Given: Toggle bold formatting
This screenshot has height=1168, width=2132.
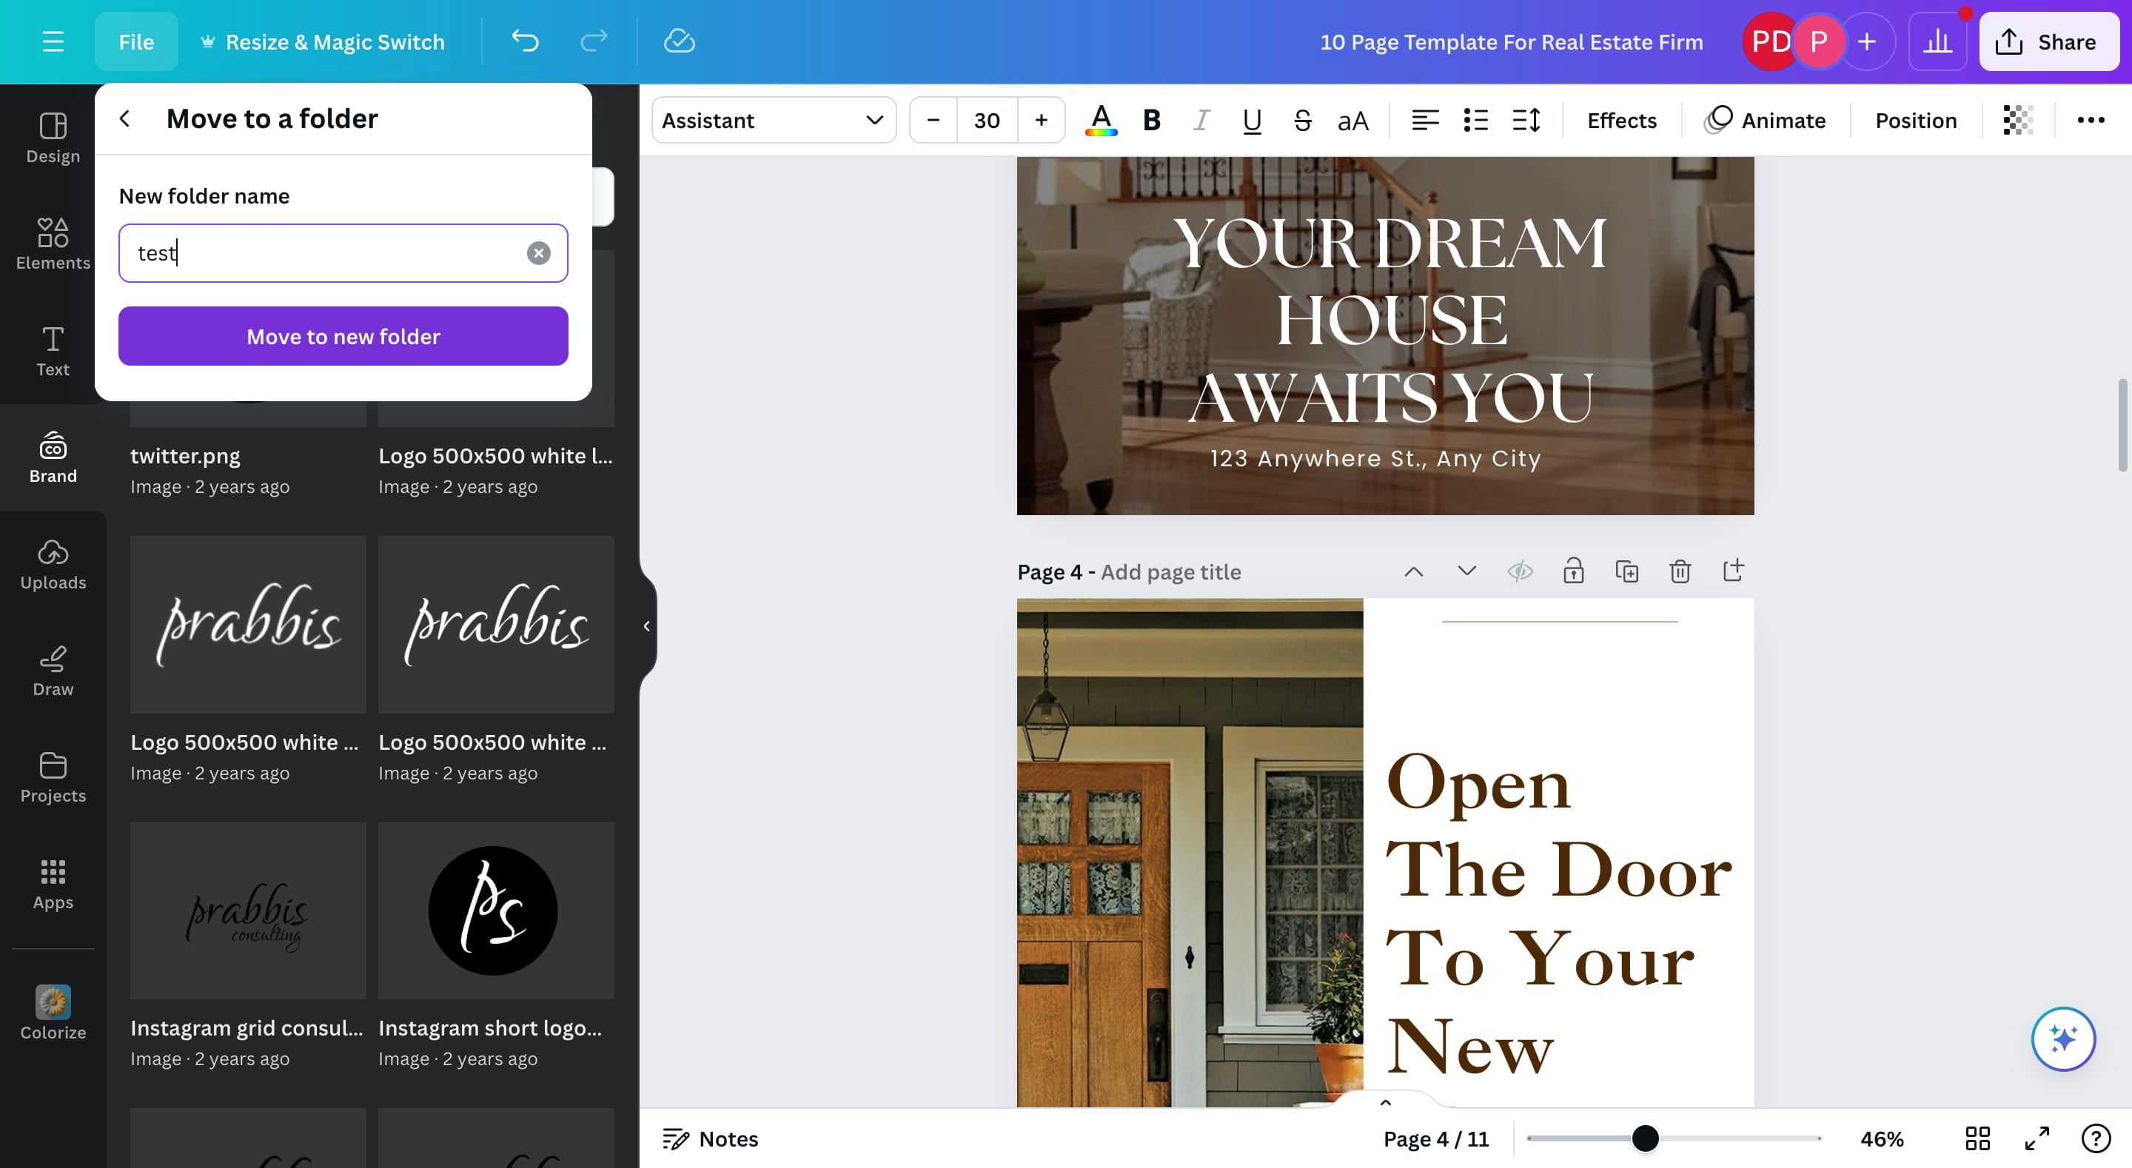Looking at the screenshot, I should (1151, 120).
